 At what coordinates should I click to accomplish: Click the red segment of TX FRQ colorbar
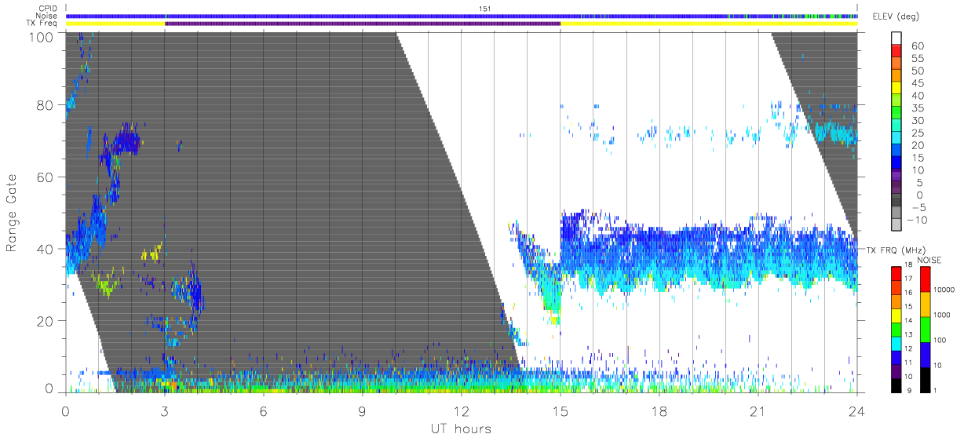click(x=896, y=273)
